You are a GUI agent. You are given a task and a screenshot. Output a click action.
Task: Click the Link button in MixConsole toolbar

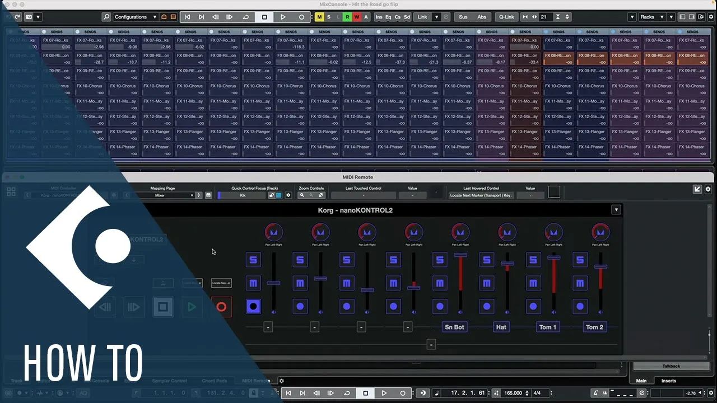422,17
